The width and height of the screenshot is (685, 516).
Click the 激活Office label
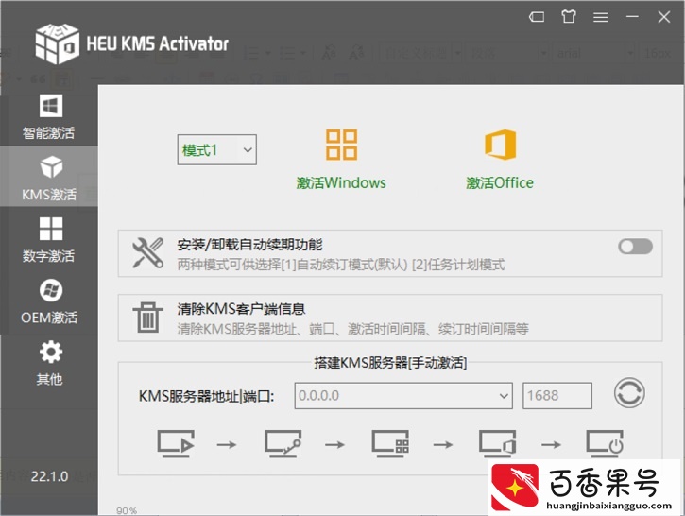[x=500, y=182]
